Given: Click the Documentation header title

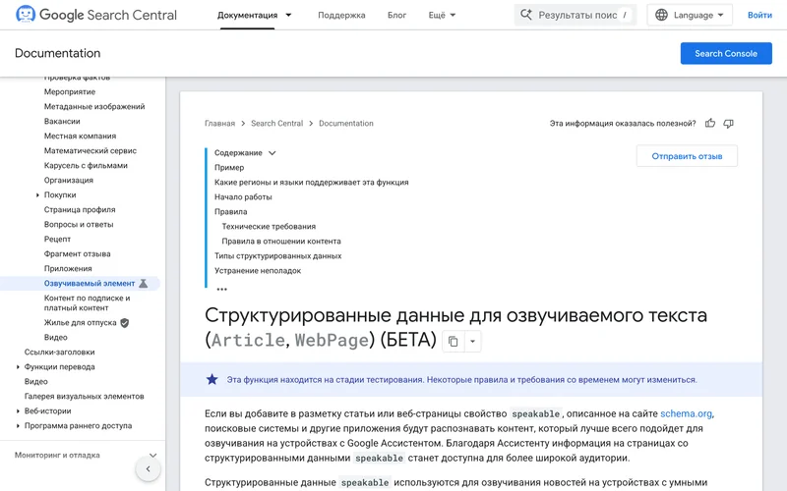Looking at the screenshot, I should pos(58,53).
